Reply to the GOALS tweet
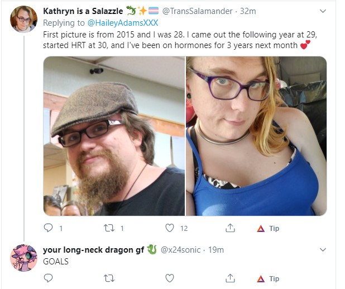 click(48, 278)
